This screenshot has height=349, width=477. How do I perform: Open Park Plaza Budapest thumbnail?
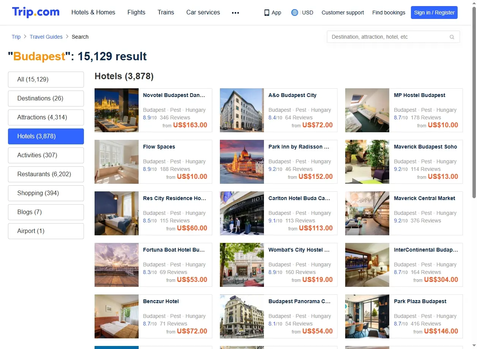pos(367,316)
